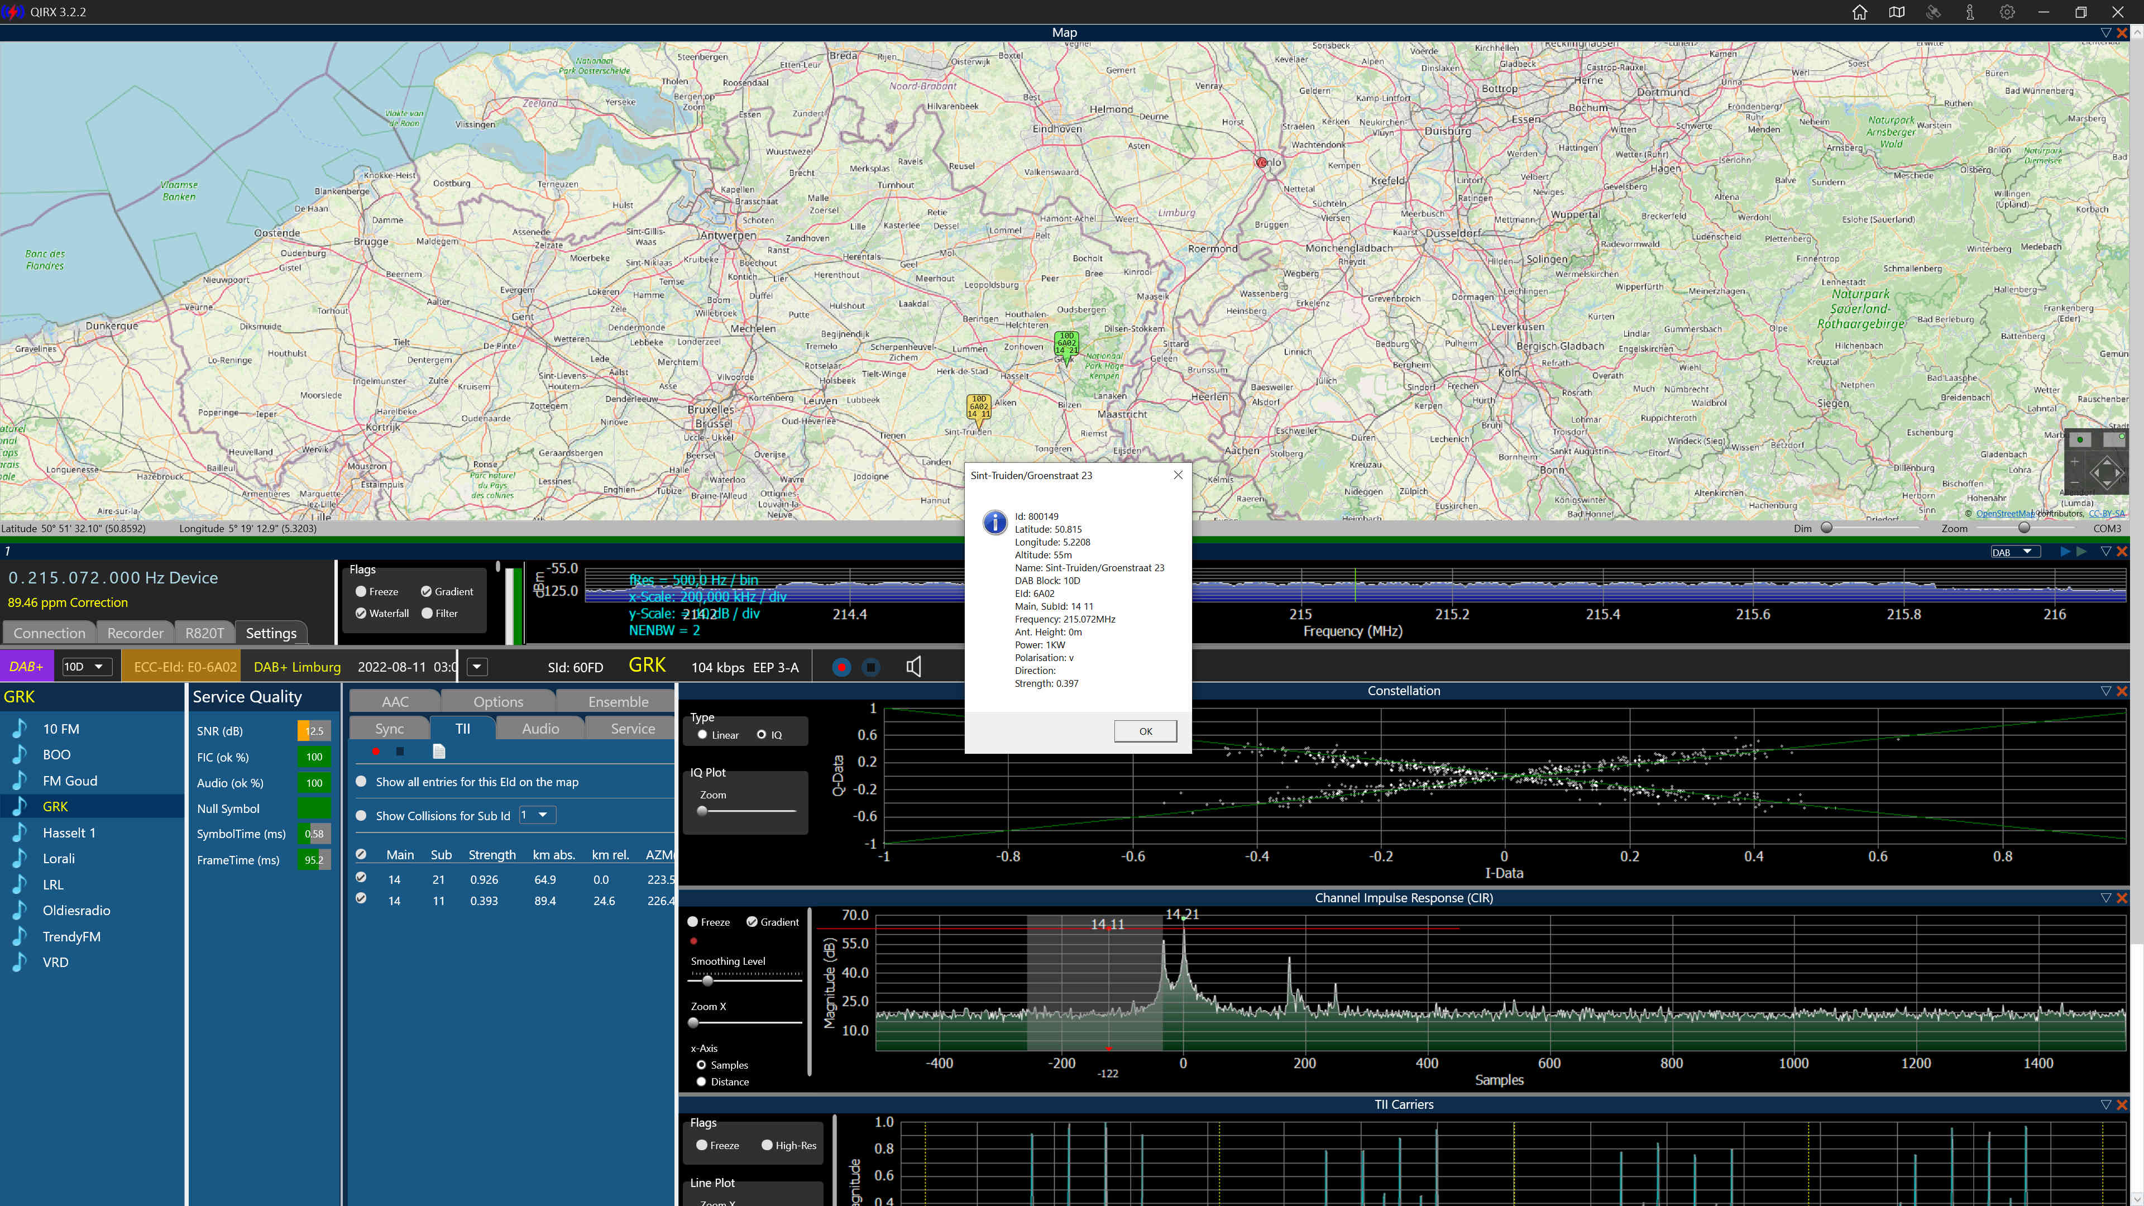Start TII recording with red dot
Image resolution: width=2144 pixels, height=1206 pixels.
click(376, 752)
